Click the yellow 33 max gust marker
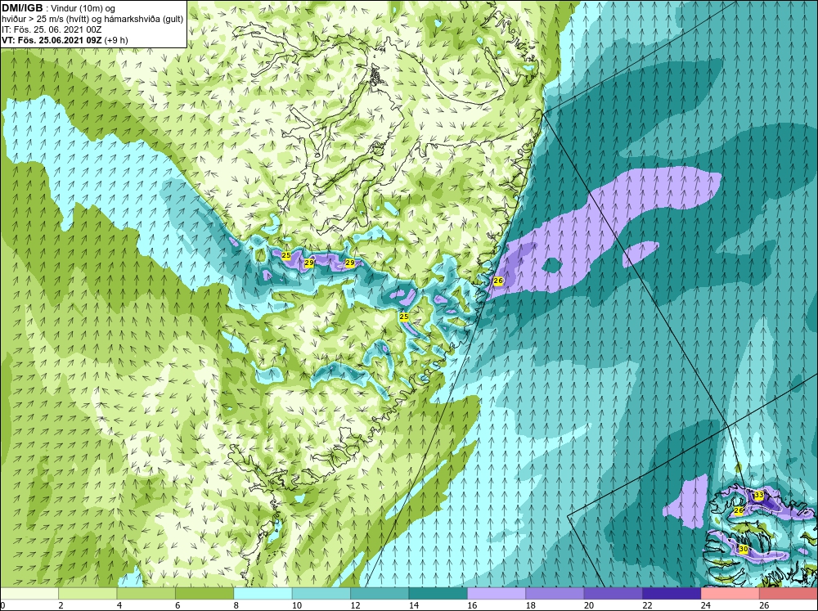Image resolution: width=818 pixels, height=611 pixels. click(x=759, y=495)
